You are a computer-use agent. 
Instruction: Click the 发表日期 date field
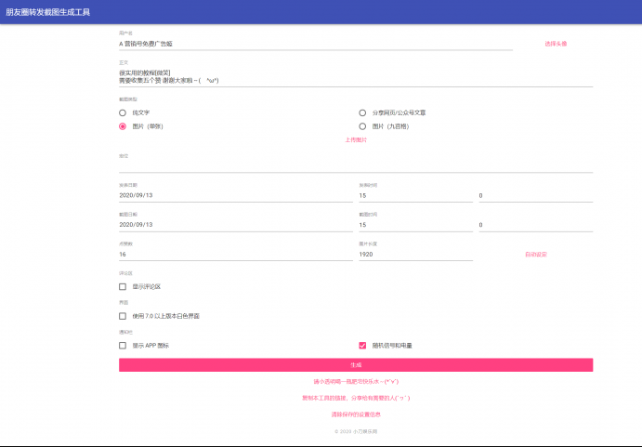pyautogui.click(x=235, y=196)
